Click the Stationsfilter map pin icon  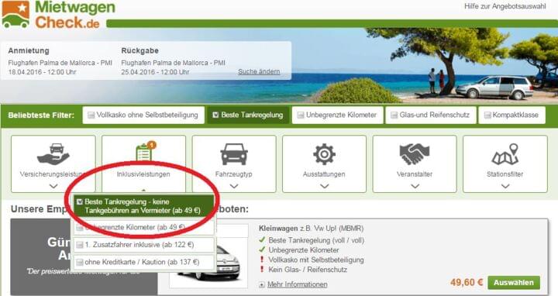pyautogui.click(x=505, y=154)
